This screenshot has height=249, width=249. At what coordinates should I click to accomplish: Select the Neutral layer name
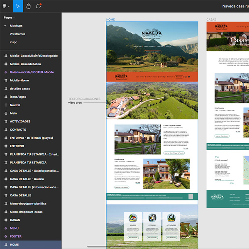point(15,105)
